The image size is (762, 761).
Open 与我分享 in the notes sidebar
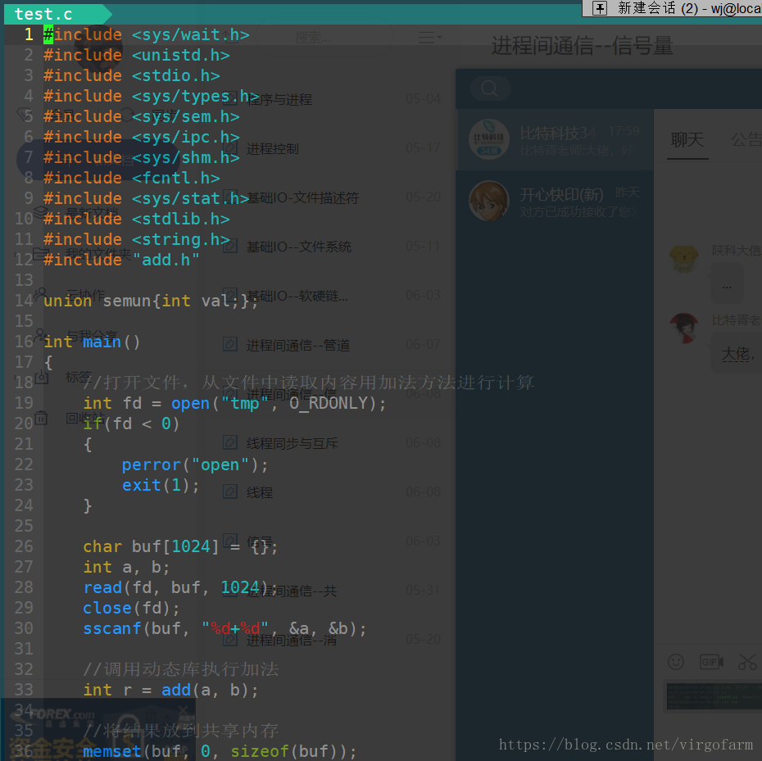pos(92,336)
